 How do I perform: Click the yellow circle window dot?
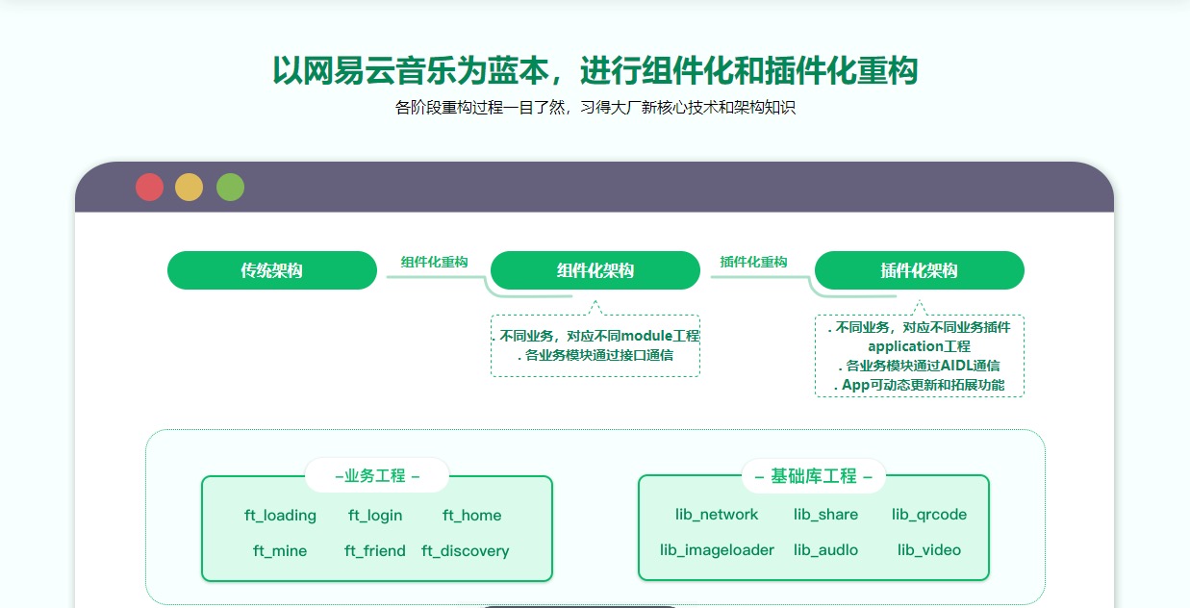tap(190, 187)
